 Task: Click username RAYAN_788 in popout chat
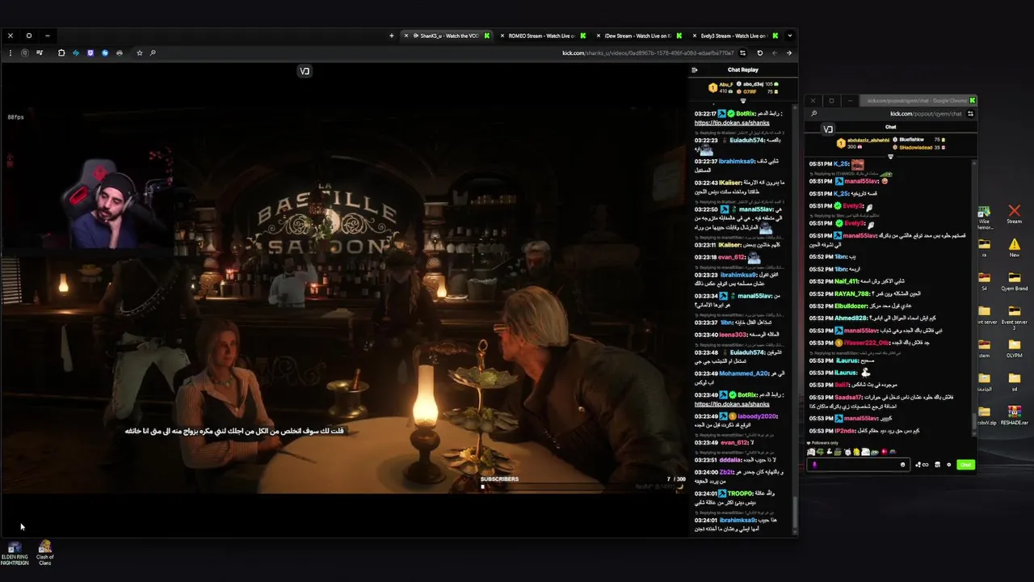[x=852, y=293]
